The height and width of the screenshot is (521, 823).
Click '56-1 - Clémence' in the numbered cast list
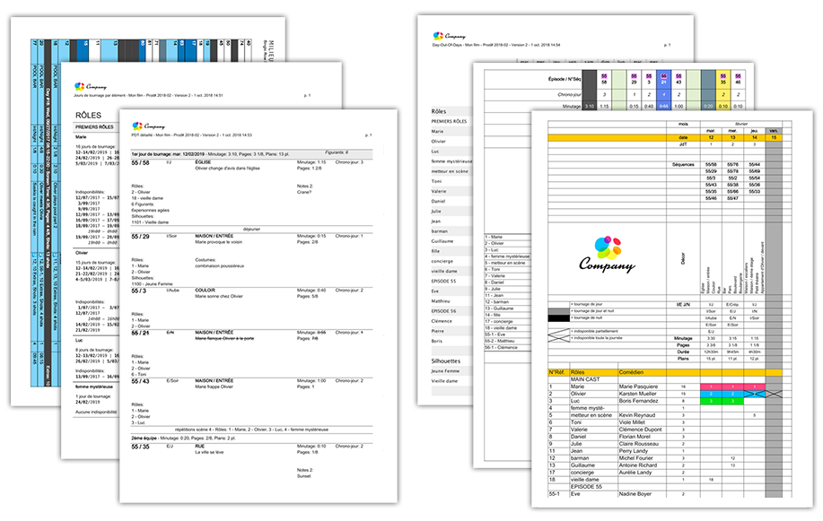coord(501,347)
